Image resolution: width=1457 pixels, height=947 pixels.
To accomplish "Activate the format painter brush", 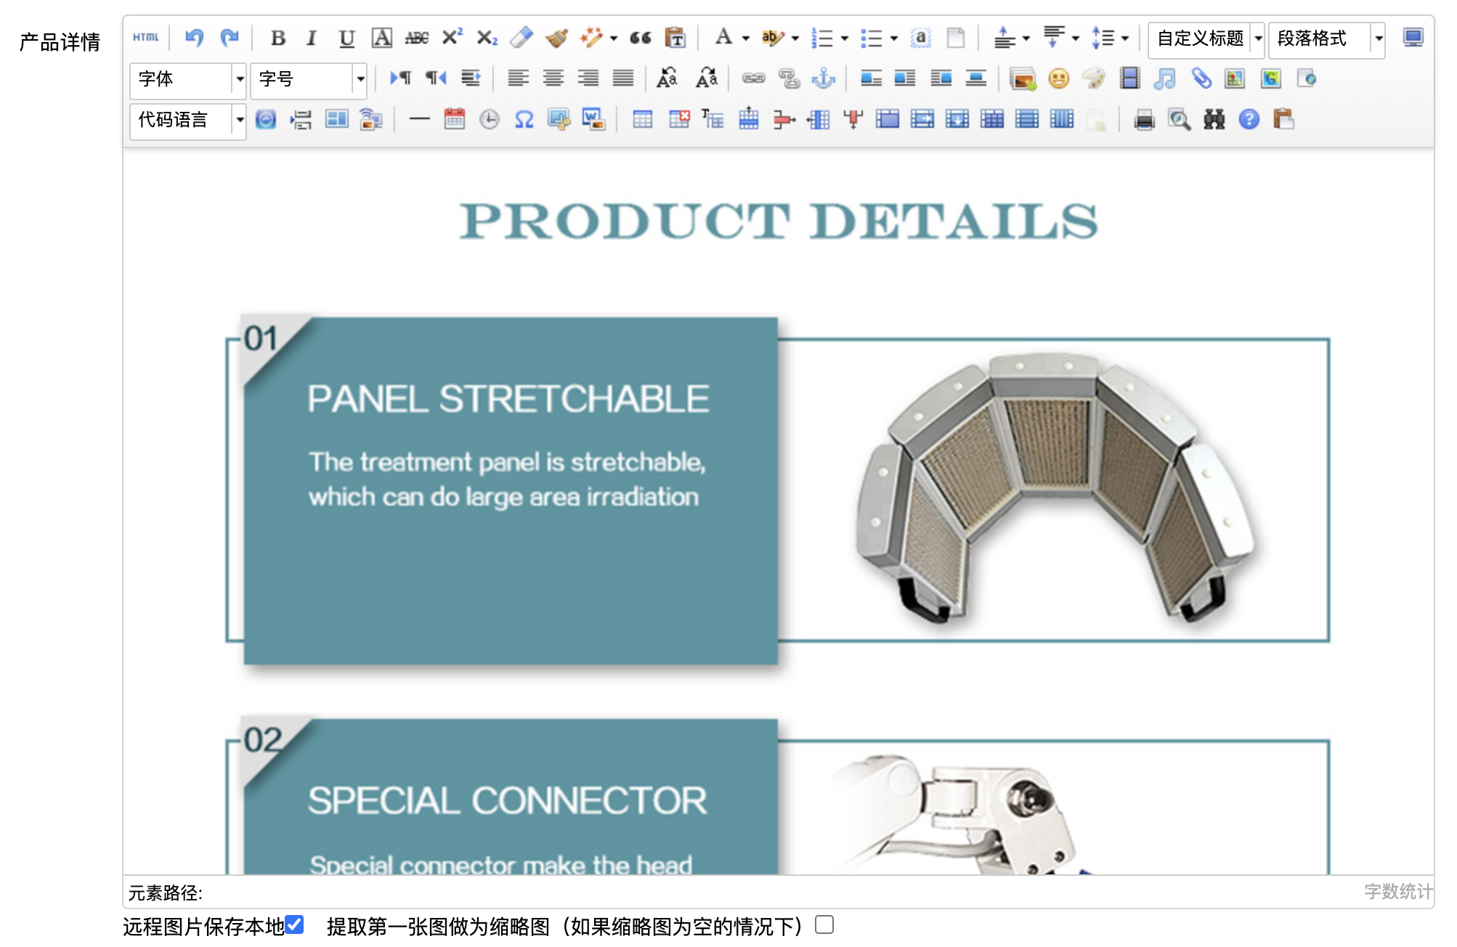I will click(x=556, y=37).
